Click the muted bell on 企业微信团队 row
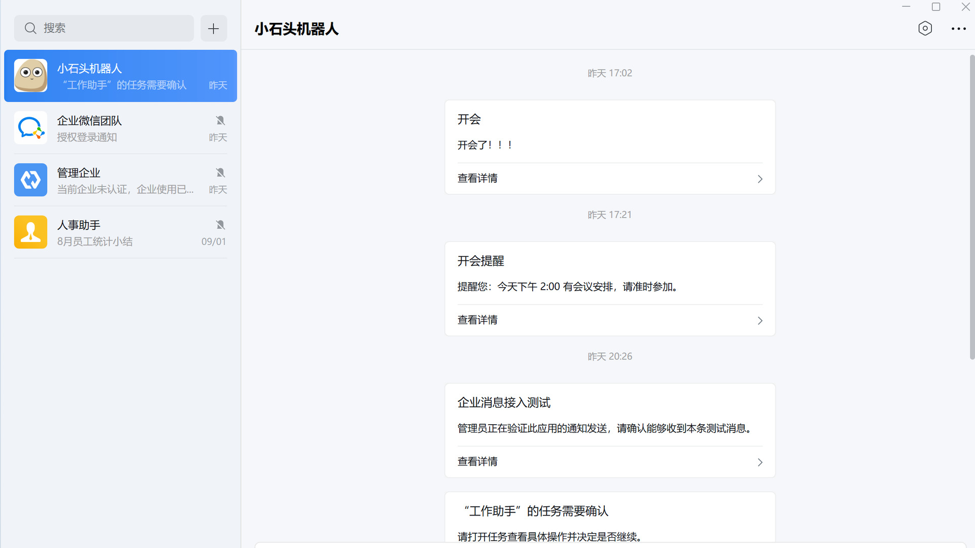 pyautogui.click(x=220, y=121)
